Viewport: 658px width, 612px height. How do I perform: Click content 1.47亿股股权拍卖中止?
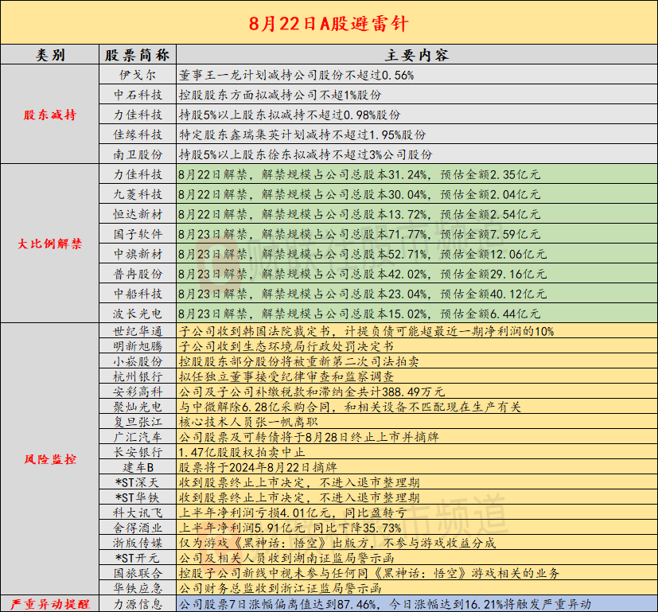pyautogui.click(x=242, y=452)
